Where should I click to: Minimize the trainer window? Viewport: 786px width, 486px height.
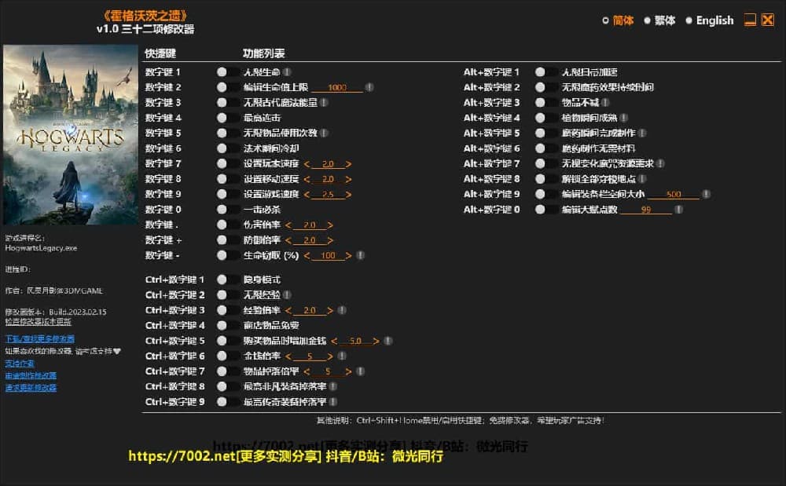[750, 20]
